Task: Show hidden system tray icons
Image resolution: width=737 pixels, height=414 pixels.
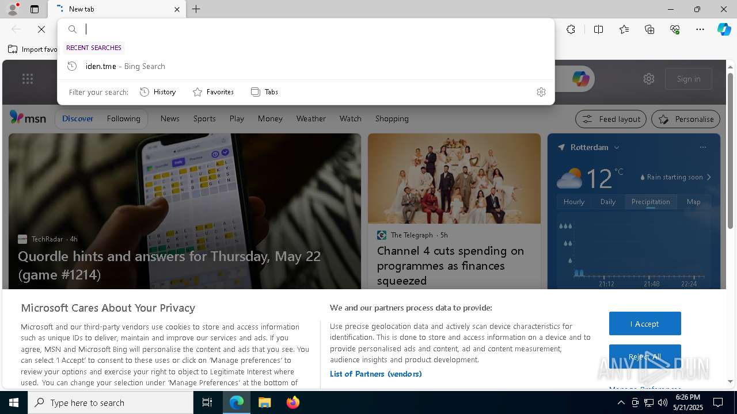Action: pos(621,402)
